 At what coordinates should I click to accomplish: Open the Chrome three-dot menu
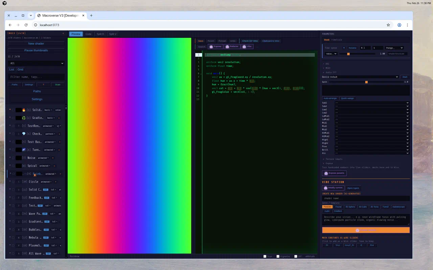click(407, 25)
